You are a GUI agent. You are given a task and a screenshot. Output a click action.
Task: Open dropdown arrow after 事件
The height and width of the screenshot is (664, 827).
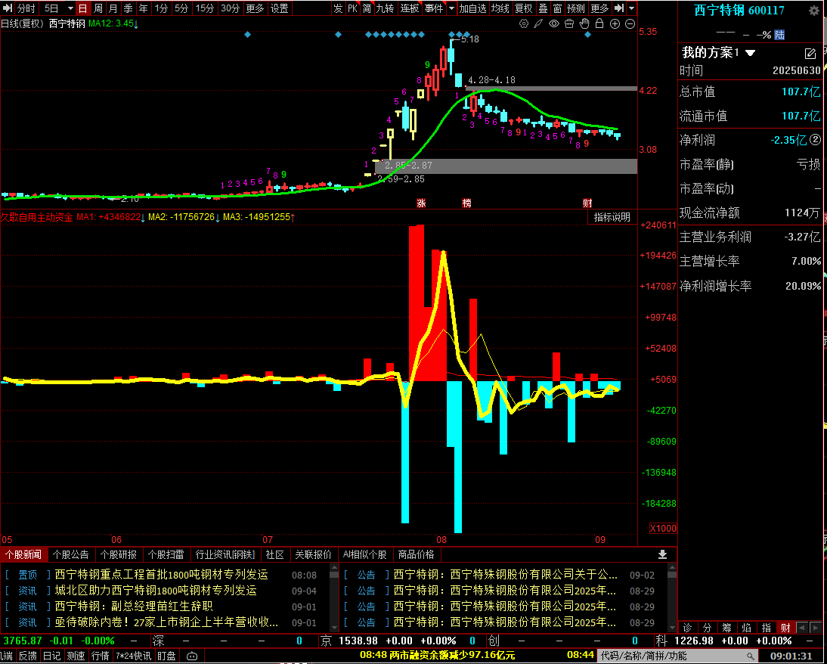[451, 8]
